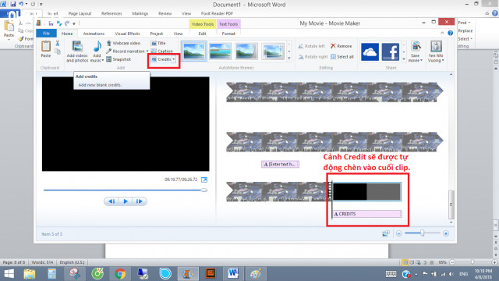Viewport: 499px width, 281px height.
Task: Zoom out timeline minus button
Action: (398, 233)
